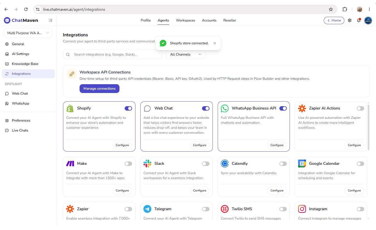Open Knowledge Base in the sidebar

(28, 64)
